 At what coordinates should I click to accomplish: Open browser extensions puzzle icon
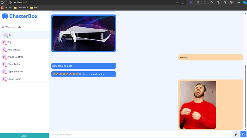pos(198,2)
